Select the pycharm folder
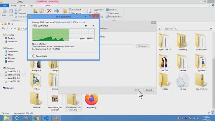 [202, 63]
